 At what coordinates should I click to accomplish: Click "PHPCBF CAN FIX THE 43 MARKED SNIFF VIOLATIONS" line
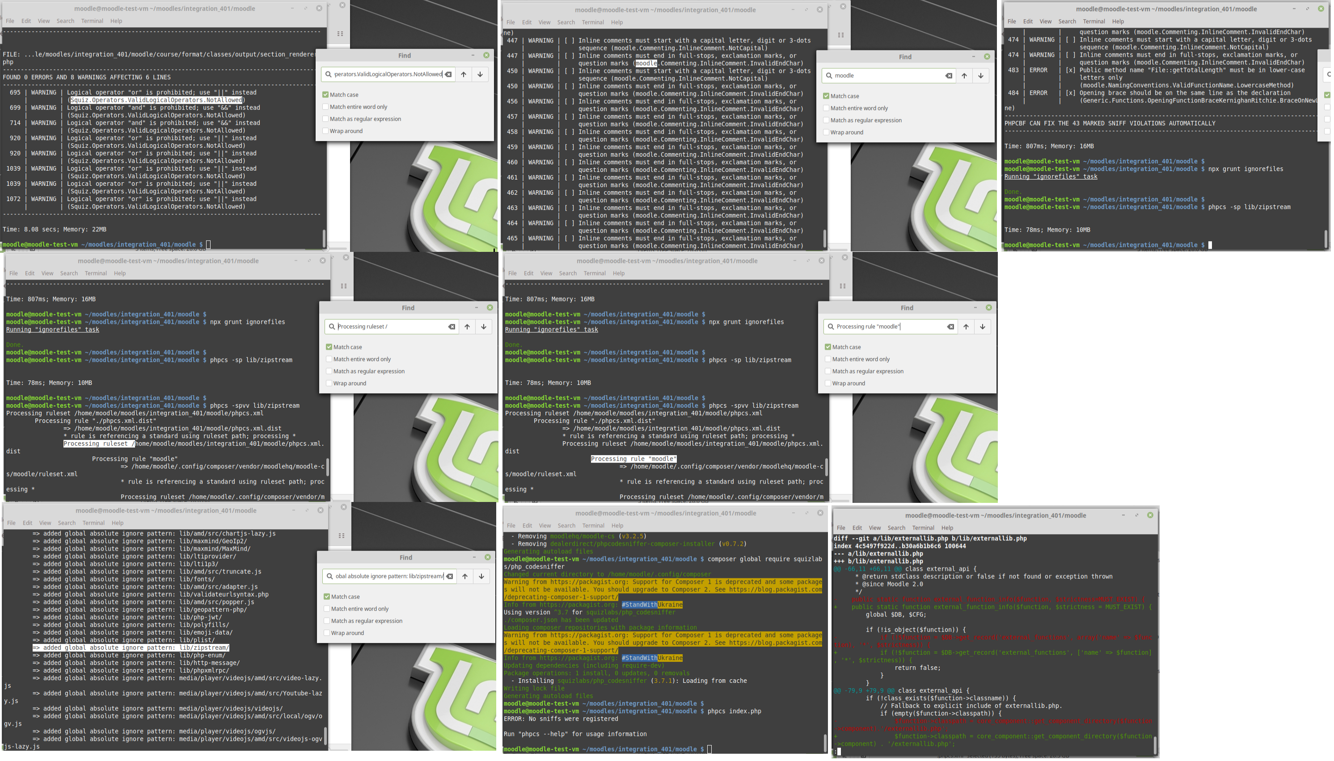(1110, 123)
